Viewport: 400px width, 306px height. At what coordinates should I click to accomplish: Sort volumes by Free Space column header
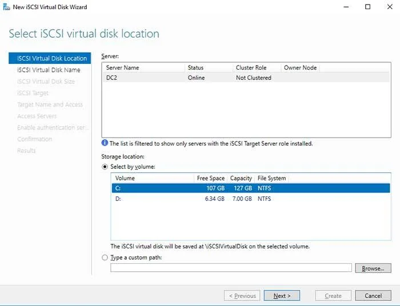click(211, 178)
